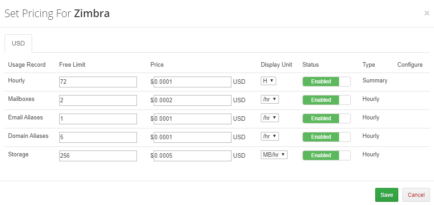Open the Storage MB/hr unit dropdown
This screenshot has height=205, width=434.
(x=274, y=155)
